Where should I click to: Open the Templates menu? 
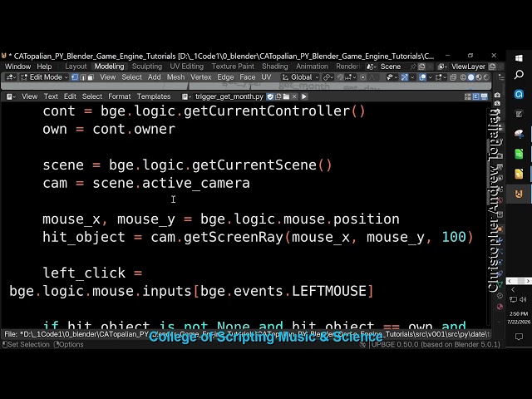click(154, 96)
